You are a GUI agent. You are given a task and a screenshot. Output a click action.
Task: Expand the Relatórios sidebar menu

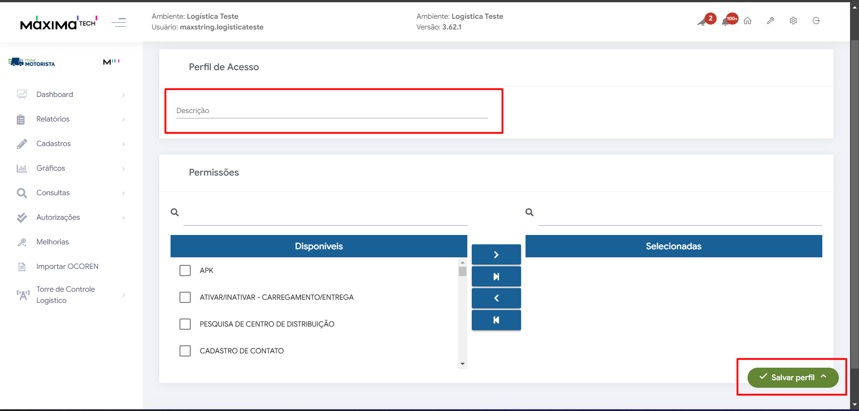[x=53, y=119]
